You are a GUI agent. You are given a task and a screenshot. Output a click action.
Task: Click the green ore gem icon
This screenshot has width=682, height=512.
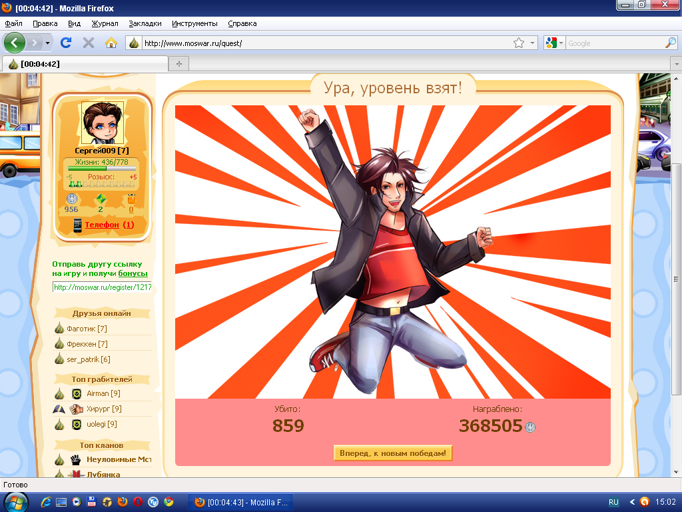click(101, 199)
